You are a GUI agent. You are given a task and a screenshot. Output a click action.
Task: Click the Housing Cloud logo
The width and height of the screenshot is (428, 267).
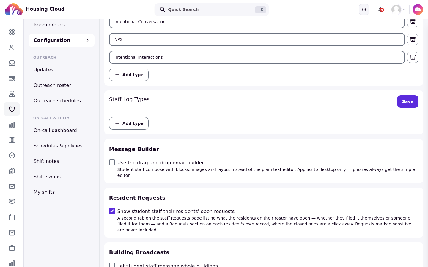click(x=14, y=9)
